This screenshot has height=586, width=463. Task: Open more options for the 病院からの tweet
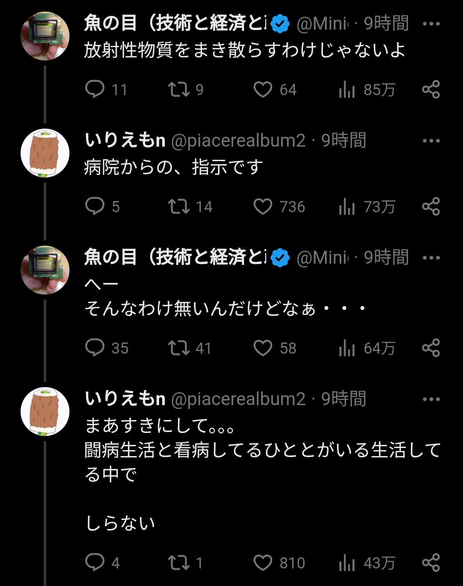pyautogui.click(x=431, y=141)
